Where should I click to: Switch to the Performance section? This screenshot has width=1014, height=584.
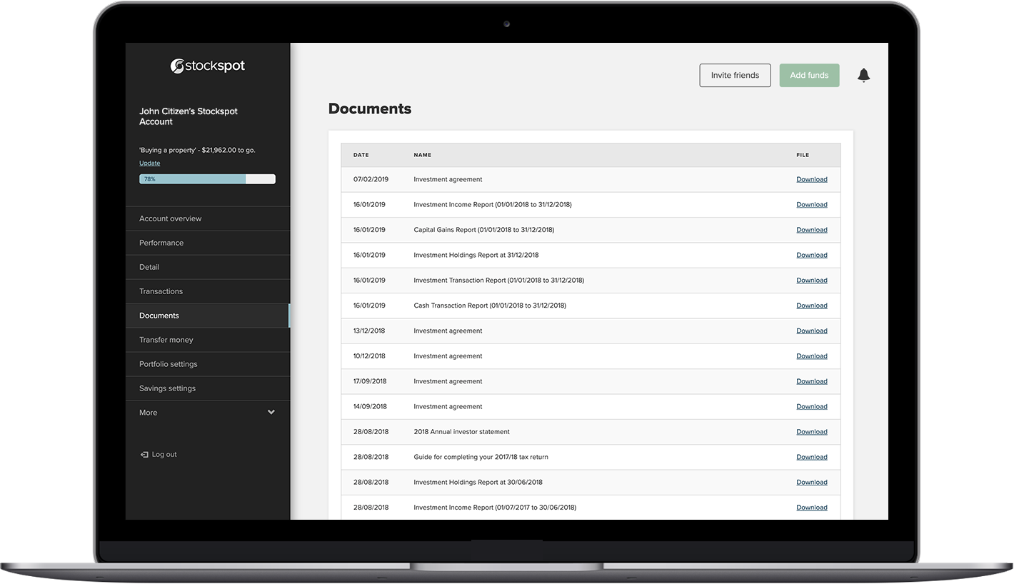161,243
